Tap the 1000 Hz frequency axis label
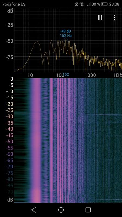122x217 pixels. tap(90, 75)
